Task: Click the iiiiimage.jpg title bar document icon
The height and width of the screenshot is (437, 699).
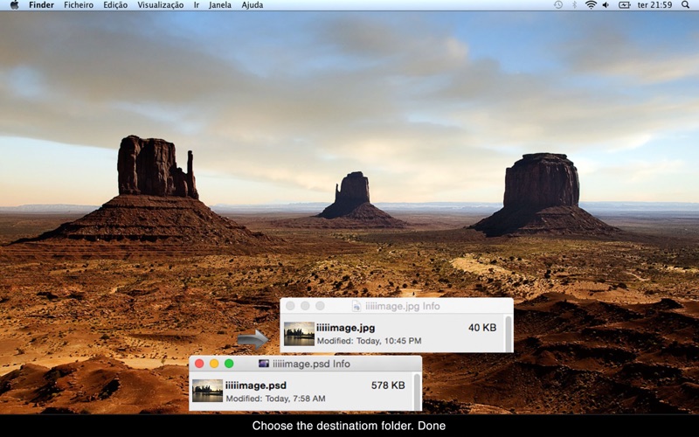Action: [x=356, y=307]
